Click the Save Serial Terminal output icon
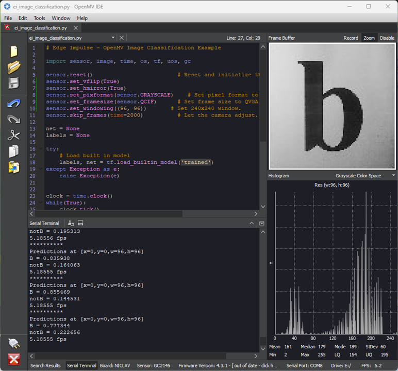The width and height of the screenshot is (398, 371). tap(80, 223)
